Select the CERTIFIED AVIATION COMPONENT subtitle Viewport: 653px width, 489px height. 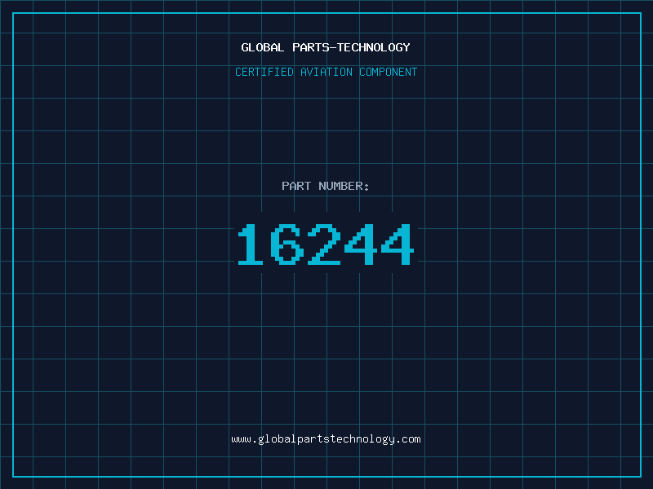coord(326,72)
